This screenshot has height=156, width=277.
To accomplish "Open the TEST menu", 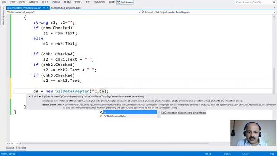I will (x=88, y=2).
